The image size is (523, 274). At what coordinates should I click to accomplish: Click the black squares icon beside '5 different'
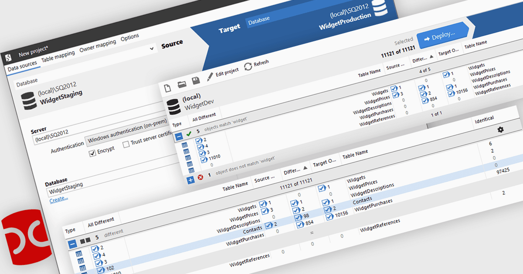point(85,240)
